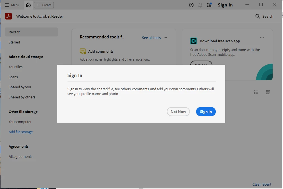Open Scans in the sidebar
The width and height of the screenshot is (283, 189).
coord(13,77)
